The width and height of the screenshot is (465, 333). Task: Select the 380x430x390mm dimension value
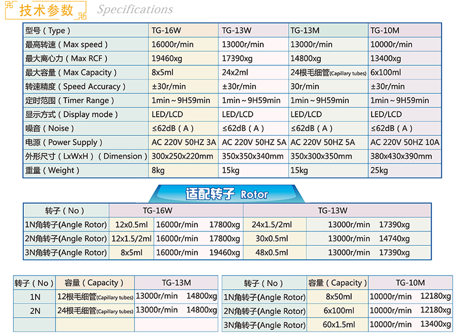point(401,156)
